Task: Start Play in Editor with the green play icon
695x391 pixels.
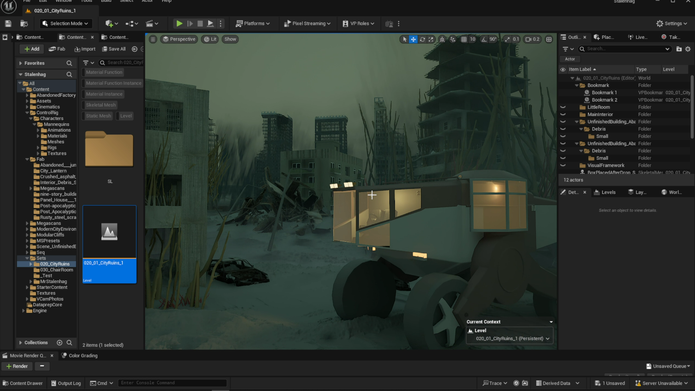Action: click(179, 23)
